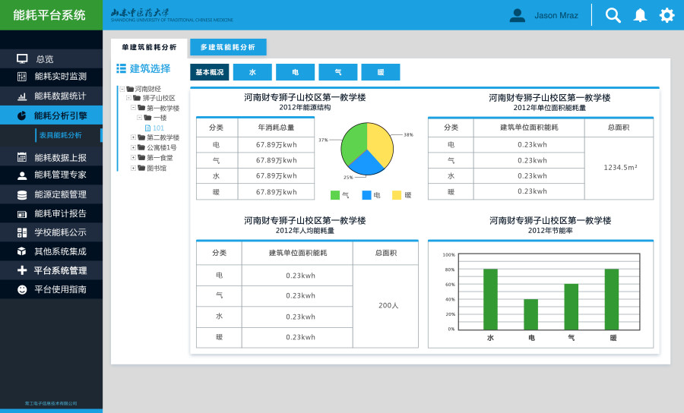Switch to the 多建筑能耗分析 tab
Viewport: 684px width, 413px height.
[228, 47]
